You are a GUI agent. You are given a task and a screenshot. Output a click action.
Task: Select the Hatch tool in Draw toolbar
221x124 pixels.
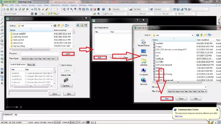[2, 69]
